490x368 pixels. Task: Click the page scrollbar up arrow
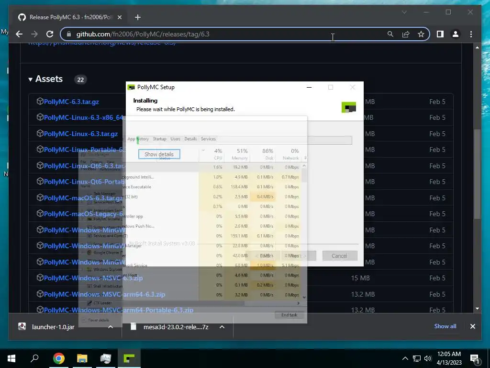[477, 48]
